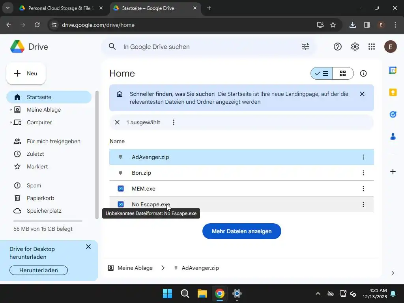The height and width of the screenshot is (303, 404).
Task: Open more actions for MEM.exe row
Action: (363, 189)
